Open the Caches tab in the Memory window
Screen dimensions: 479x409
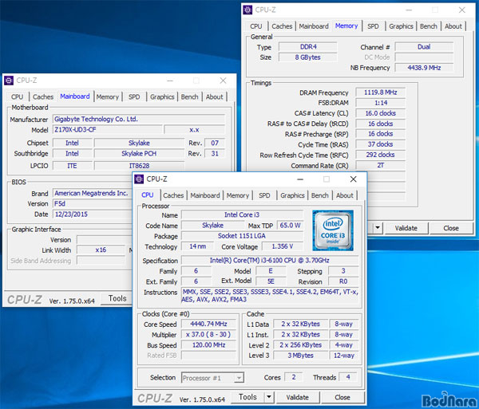pyautogui.click(x=282, y=26)
